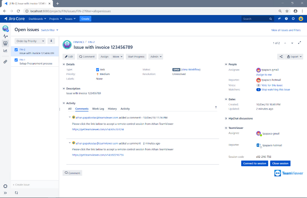Collapse the Dates section
The height and width of the screenshot is (198, 307).
[x=226, y=99]
